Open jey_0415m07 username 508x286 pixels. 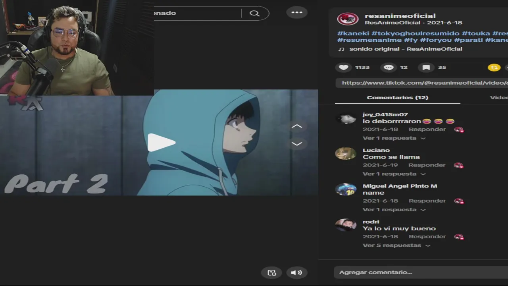point(385,114)
